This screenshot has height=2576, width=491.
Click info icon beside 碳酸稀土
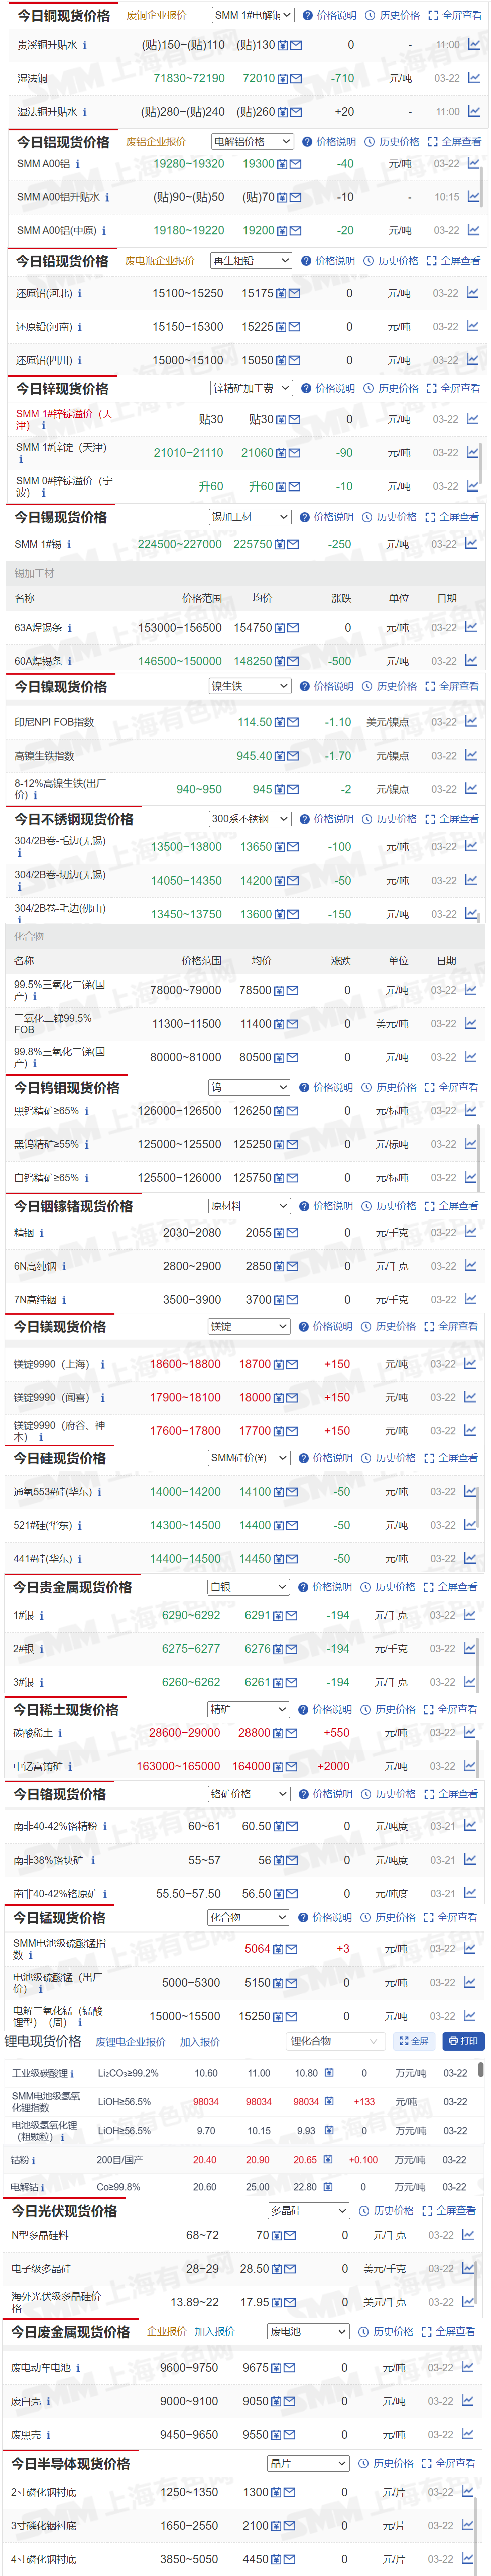pos(60,1733)
